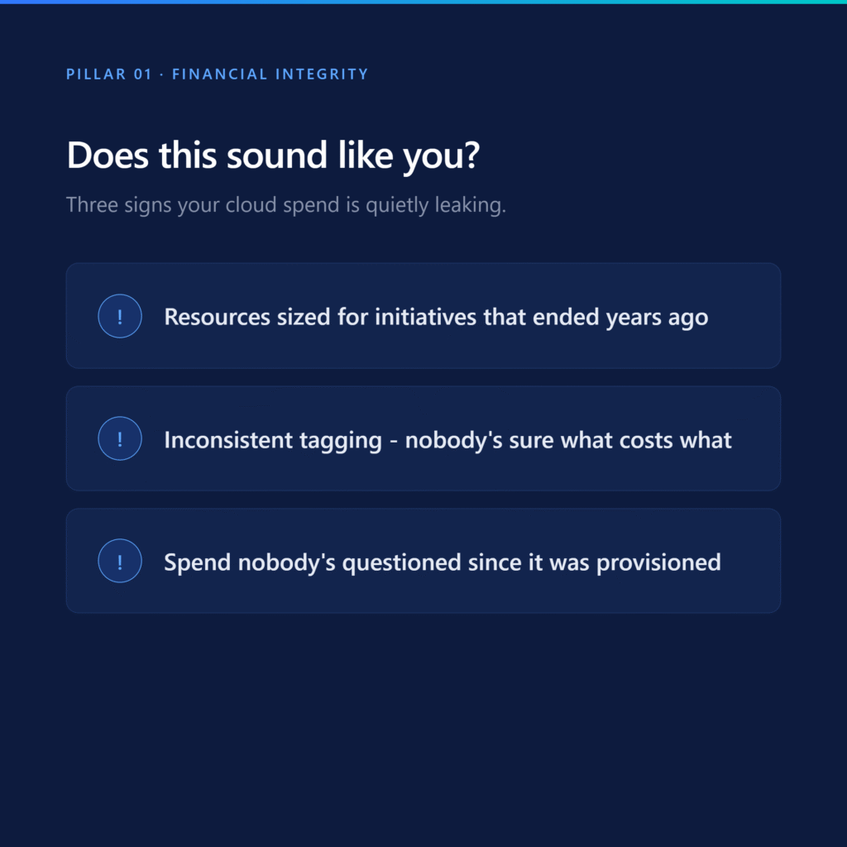The width and height of the screenshot is (847, 847).
Task: Select the PILLAR 01 label text
Action: 109,74
